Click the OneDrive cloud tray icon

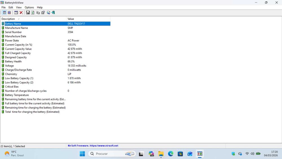click(240, 154)
